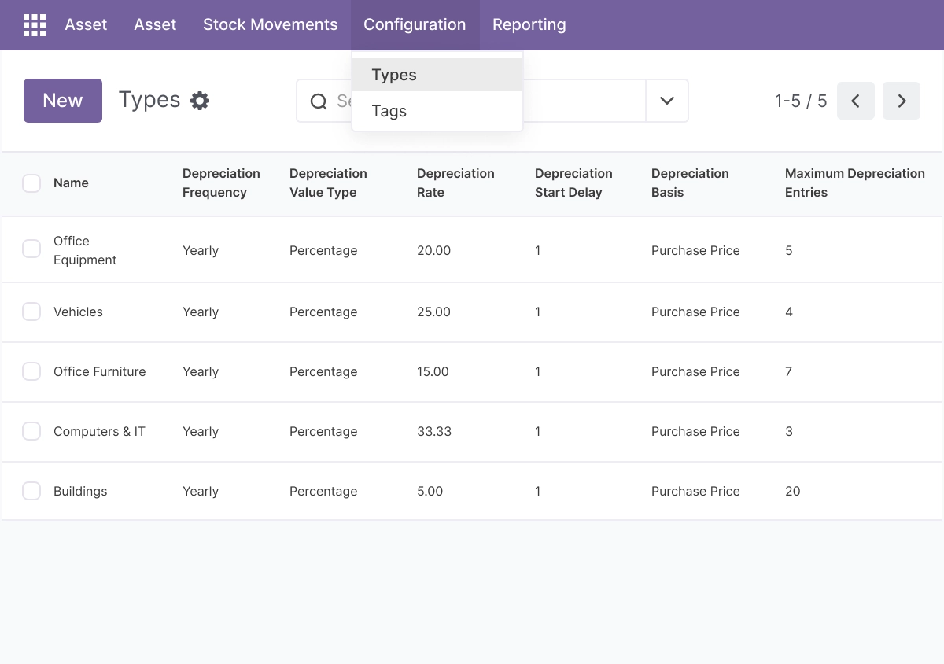Open the Computers & IT record
Viewport: 944px width, 664px height.
coord(99,431)
